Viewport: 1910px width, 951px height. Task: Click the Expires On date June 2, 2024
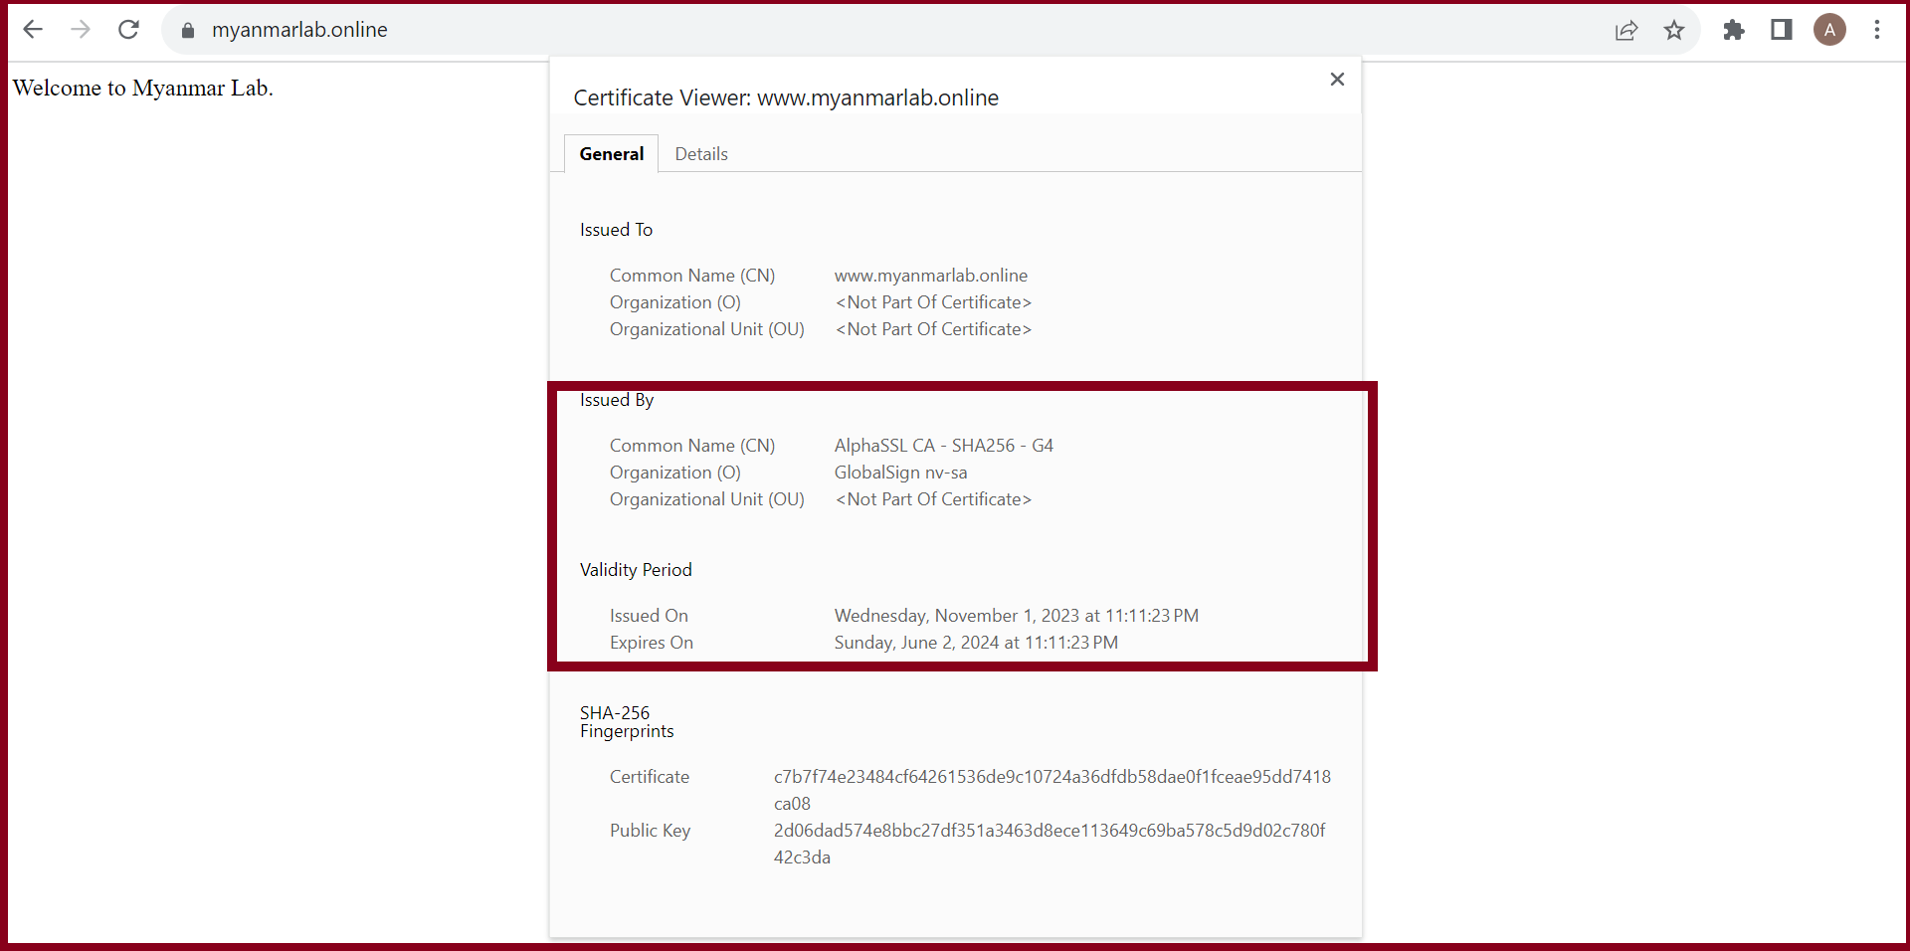[x=976, y=643]
